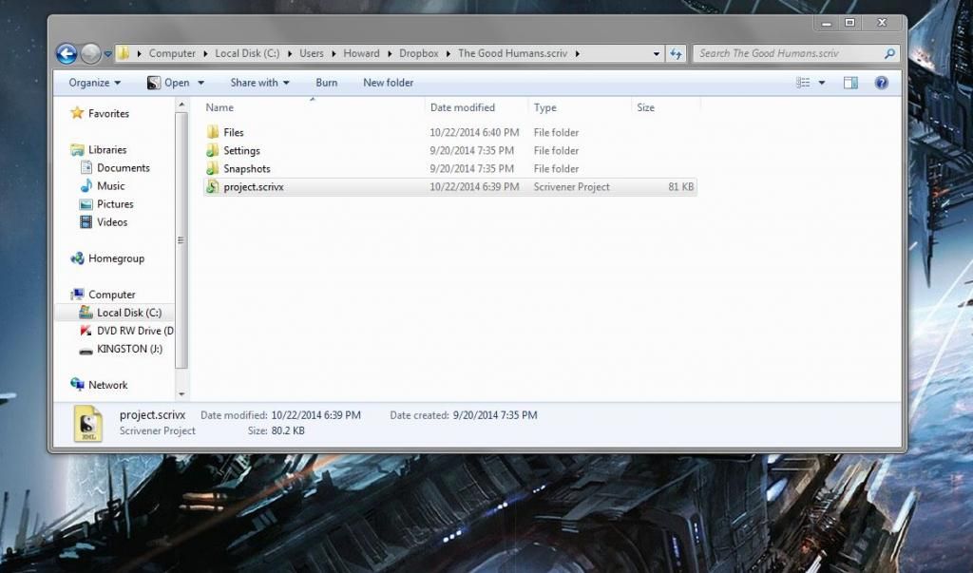Viewport: 973px width, 573px height.
Task: Expand the arrow after Howard breadcrumb
Action: click(x=389, y=54)
